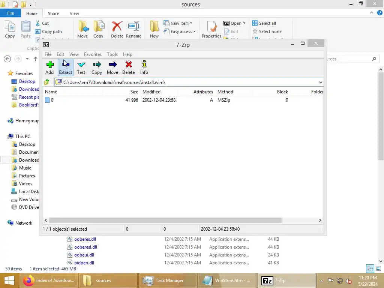The image size is (384, 288).
Task: Click Rename in the Explorer ribbon
Action: coord(133,29)
